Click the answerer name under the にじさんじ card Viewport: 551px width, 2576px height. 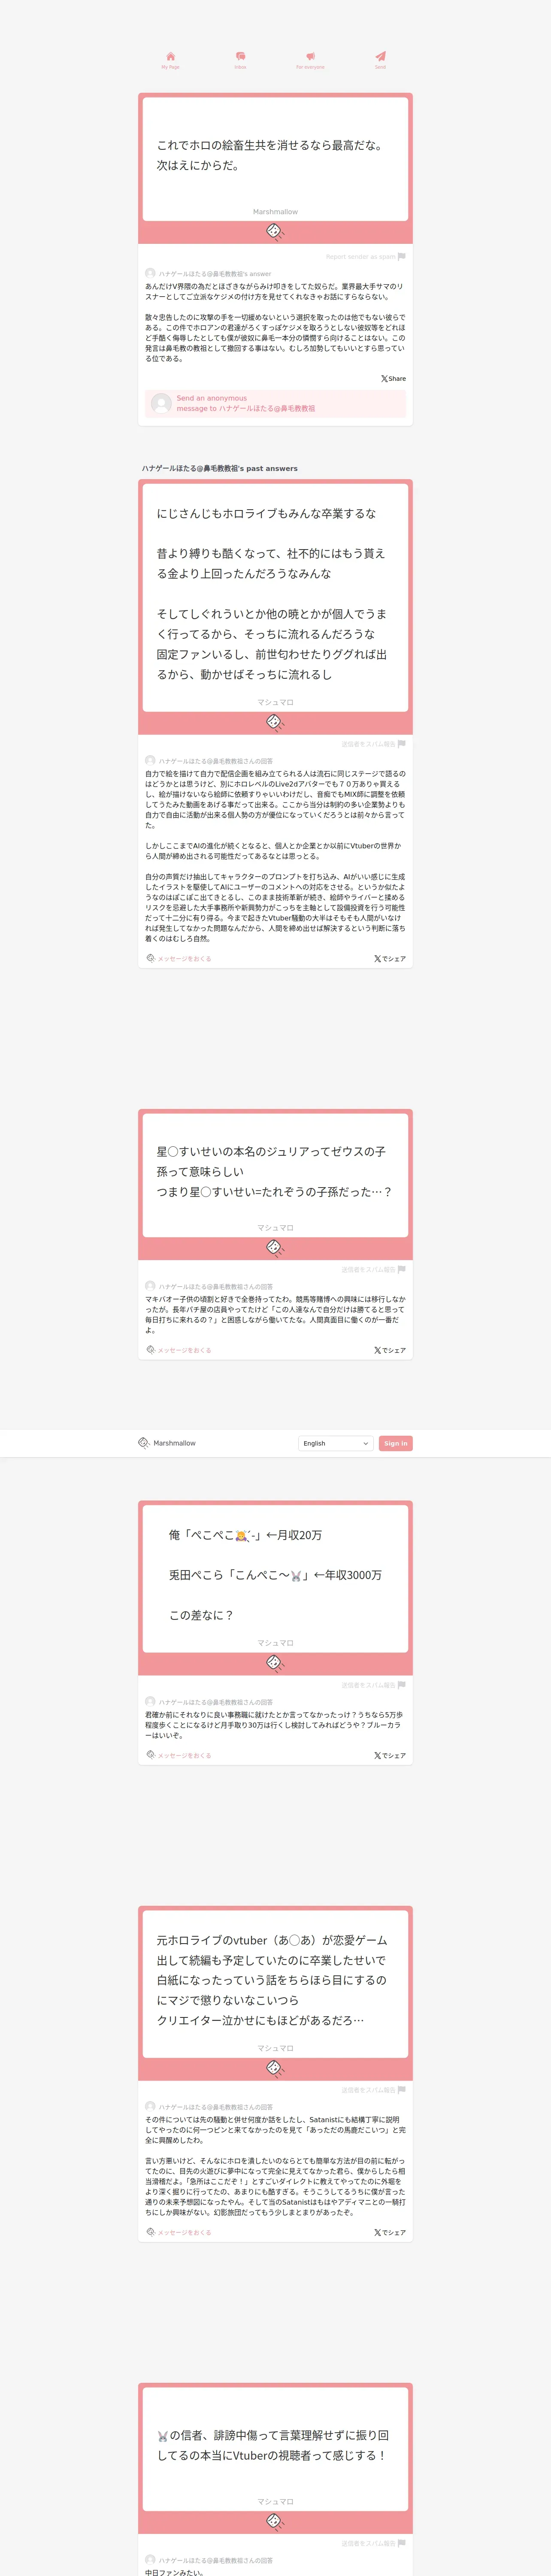[215, 761]
